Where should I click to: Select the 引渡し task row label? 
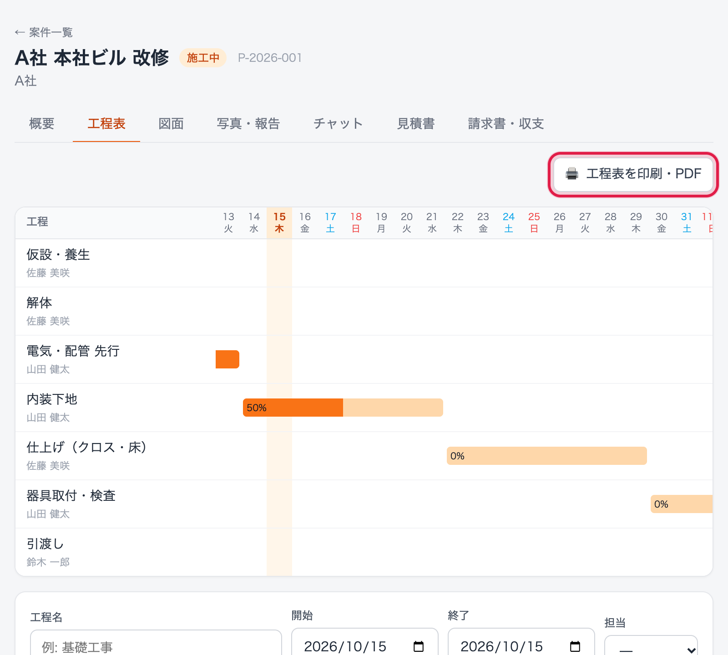pyautogui.click(x=45, y=544)
